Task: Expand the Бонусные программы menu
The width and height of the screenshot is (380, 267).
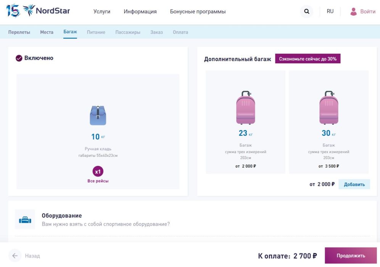Action: point(197,11)
